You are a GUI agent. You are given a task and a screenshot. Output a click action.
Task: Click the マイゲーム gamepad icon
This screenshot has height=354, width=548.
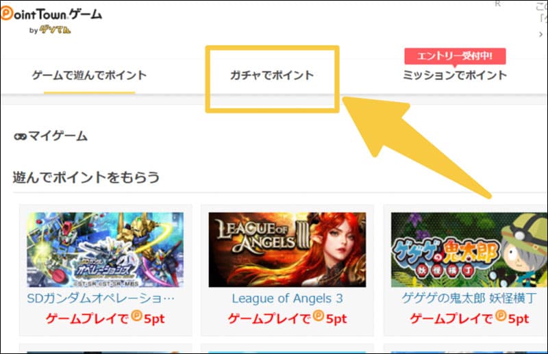[x=20, y=137]
